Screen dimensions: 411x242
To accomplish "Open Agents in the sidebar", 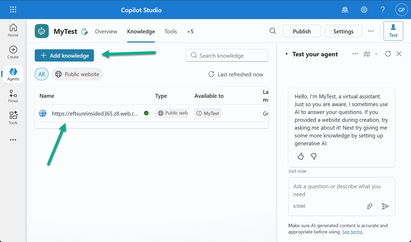I will pos(13,74).
